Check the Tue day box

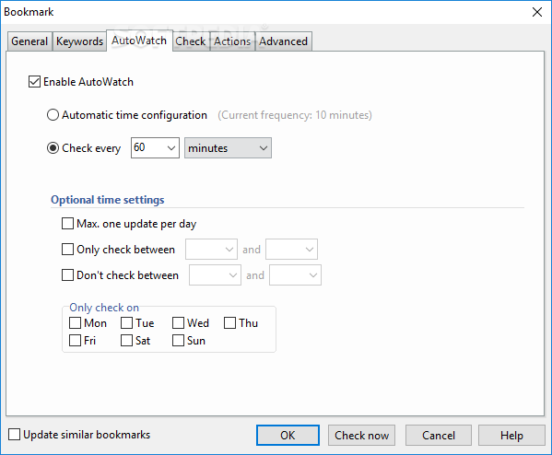click(x=126, y=322)
